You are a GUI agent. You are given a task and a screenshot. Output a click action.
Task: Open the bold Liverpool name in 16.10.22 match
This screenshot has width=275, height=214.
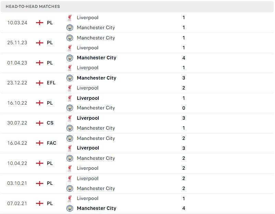88,98
